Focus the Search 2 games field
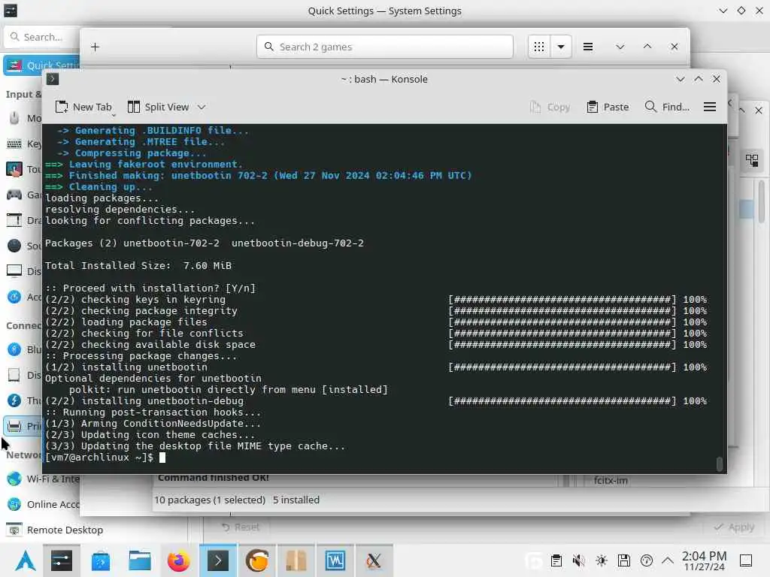The width and height of the screenshot is (770, 577). tap(384, 47)
